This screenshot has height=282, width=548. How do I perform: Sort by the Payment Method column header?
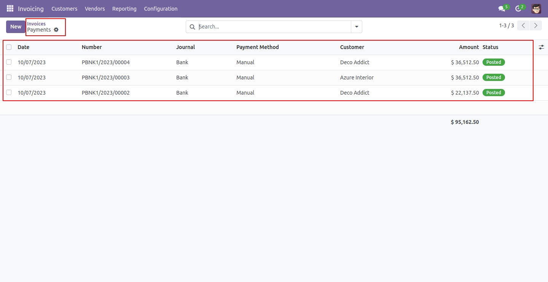[258, 47]
